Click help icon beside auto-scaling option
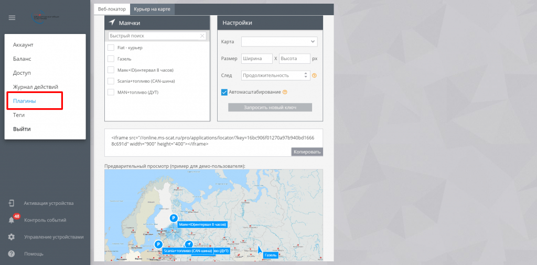The width and height of the screenshot is (537, 265). [285, 92]
